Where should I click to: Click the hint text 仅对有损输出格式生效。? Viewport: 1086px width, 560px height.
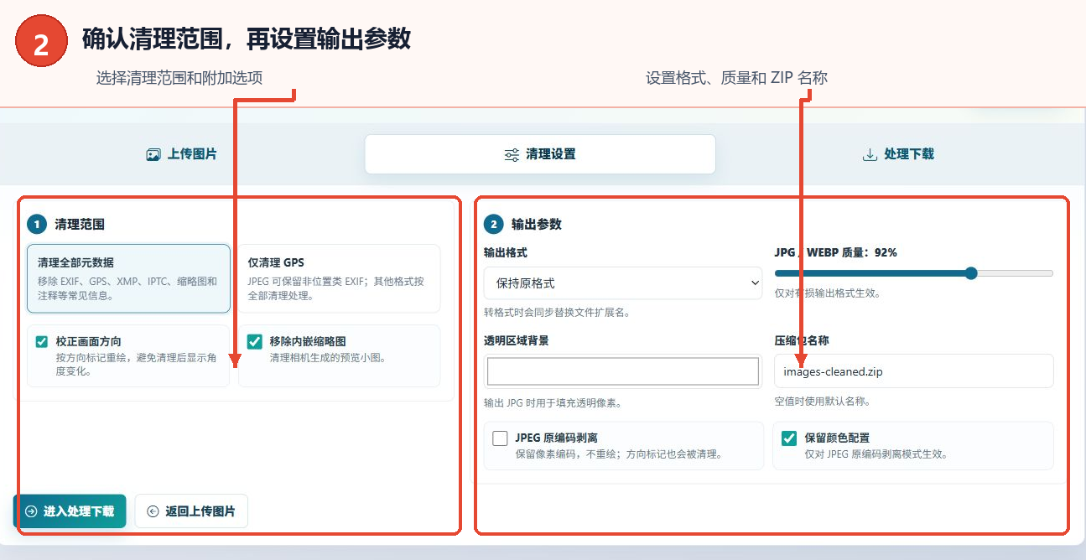(x=828, y=293)
